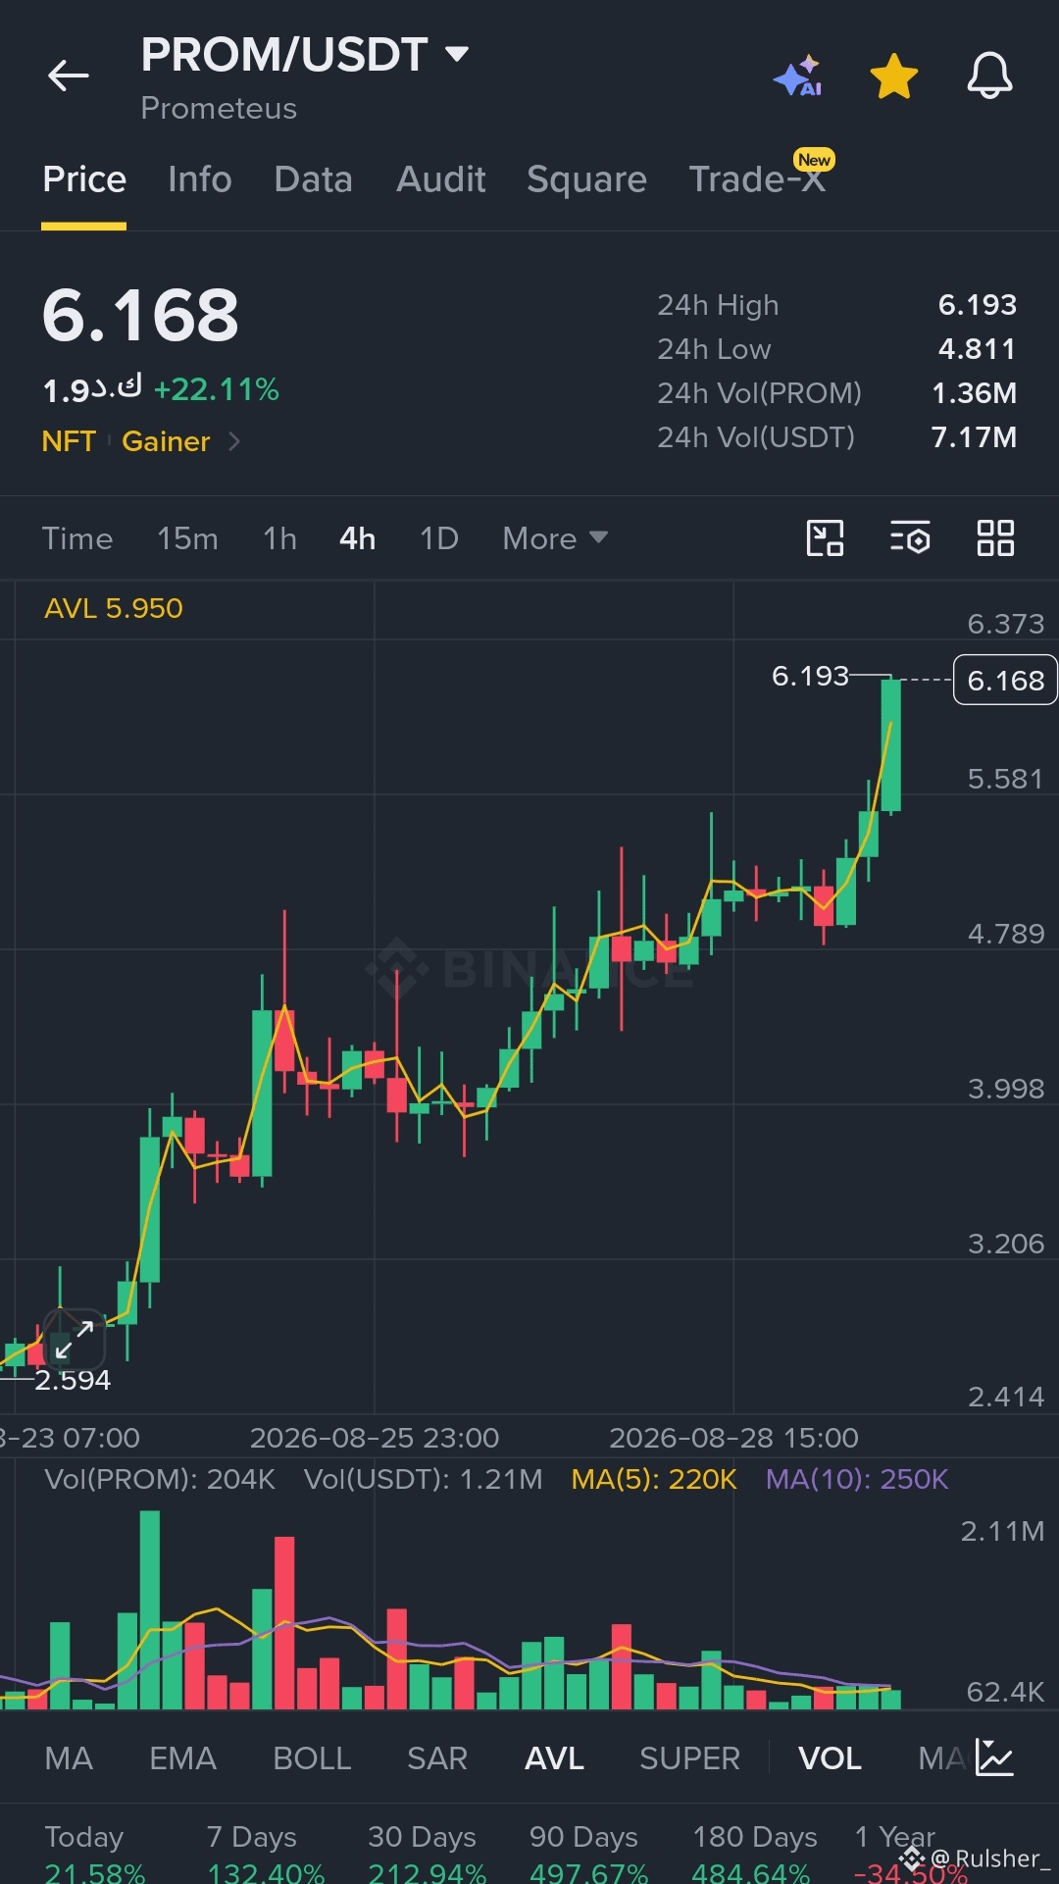Open the AI assistant sparkle icon
The image size is (1059, 1884).
coord(798,76)
